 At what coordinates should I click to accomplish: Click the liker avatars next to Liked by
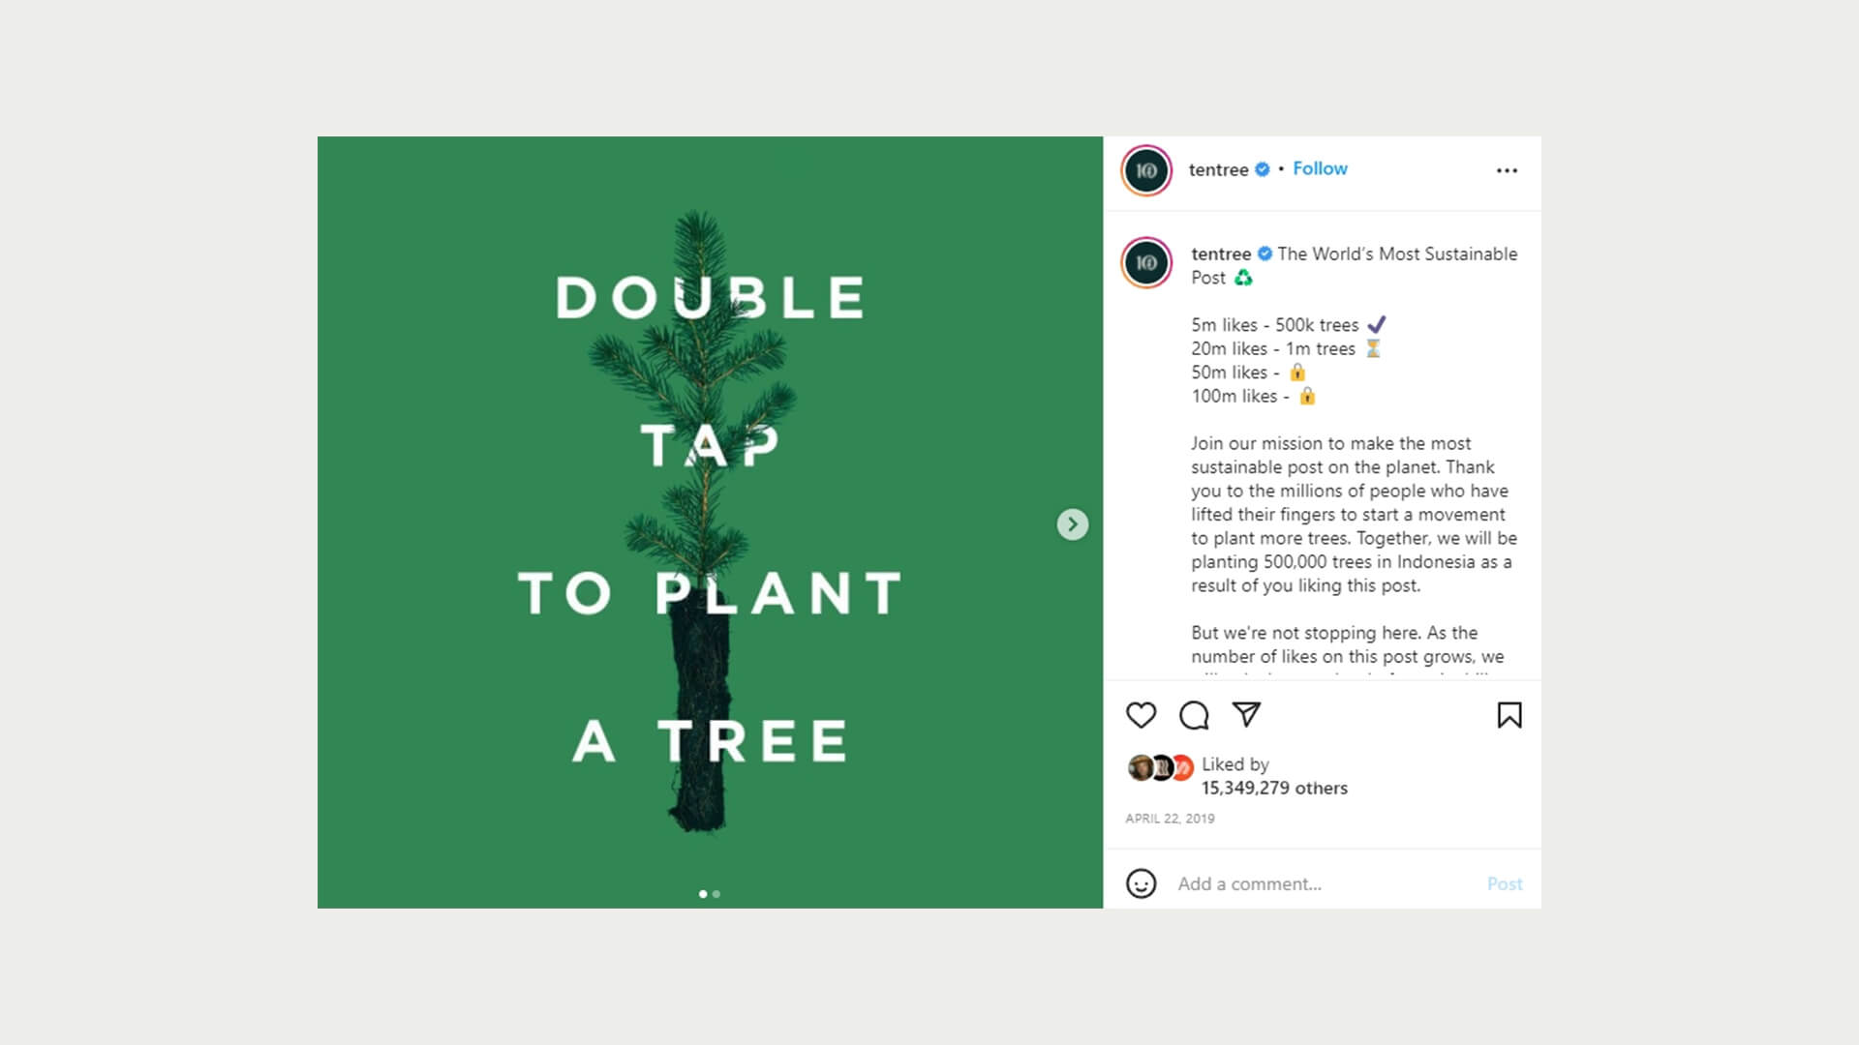(x=1160, y=768)
